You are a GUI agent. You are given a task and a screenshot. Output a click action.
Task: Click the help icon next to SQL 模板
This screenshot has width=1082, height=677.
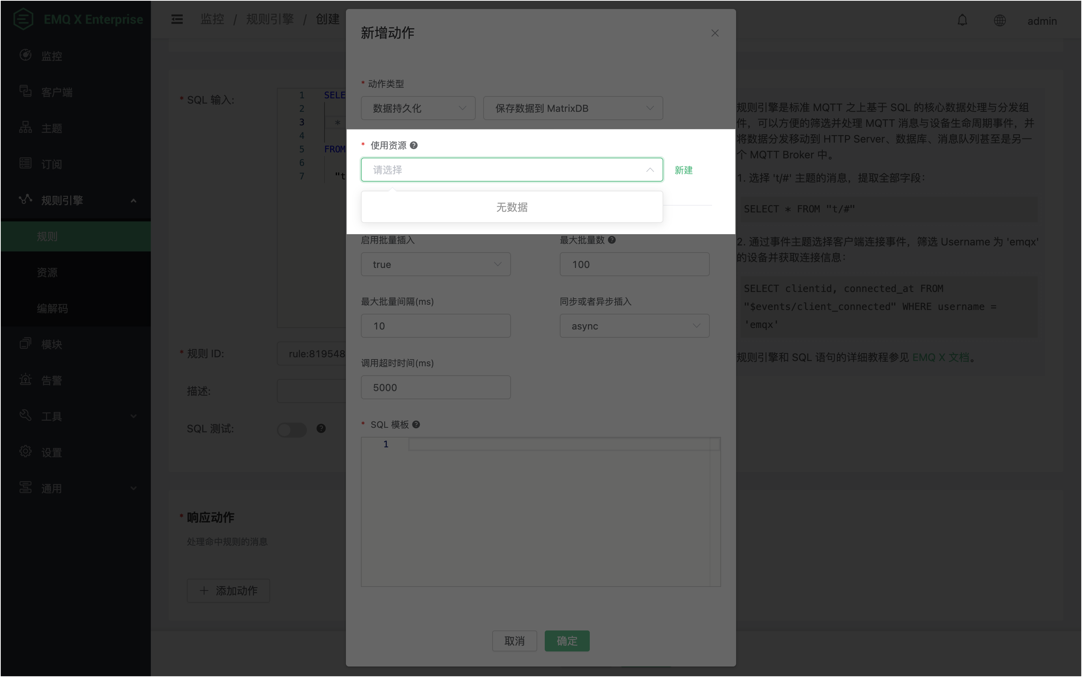[x=416, y=424]
